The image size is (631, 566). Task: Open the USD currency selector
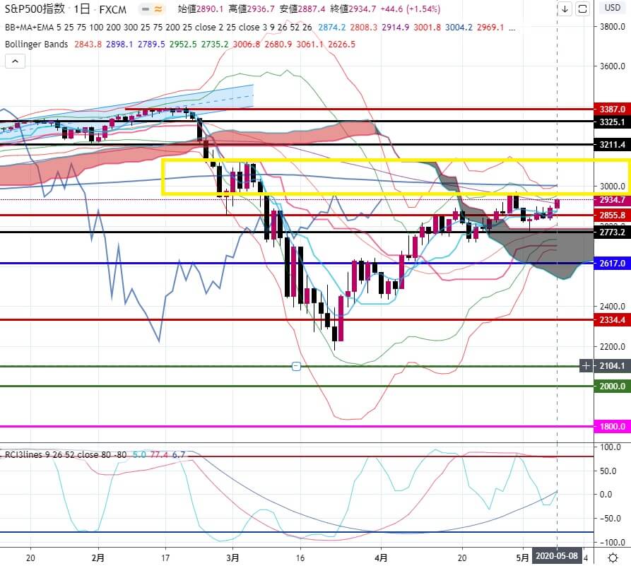click(613, 8)
